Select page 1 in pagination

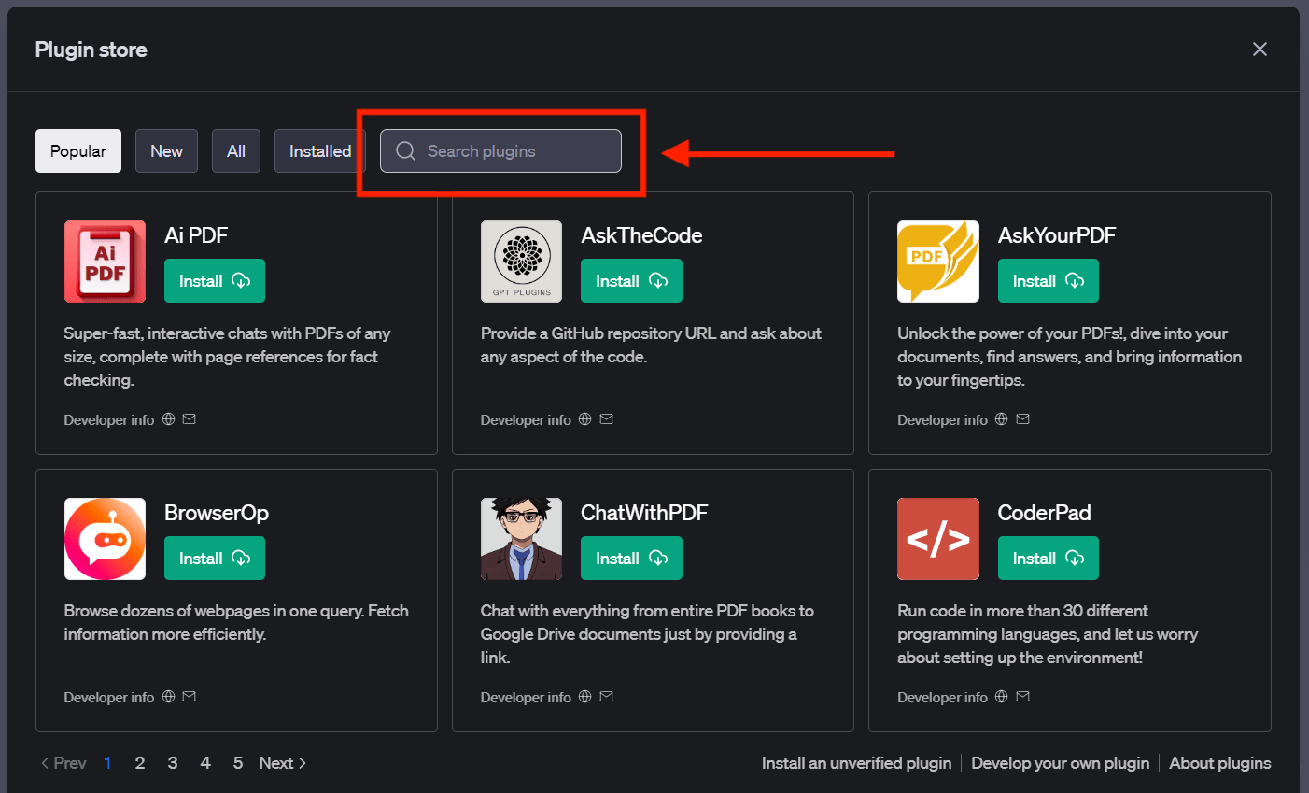(107, 763)
